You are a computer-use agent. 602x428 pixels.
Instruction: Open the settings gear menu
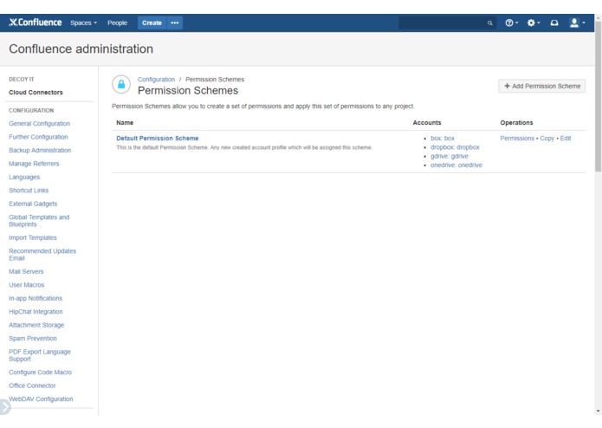tap(534, 23)
